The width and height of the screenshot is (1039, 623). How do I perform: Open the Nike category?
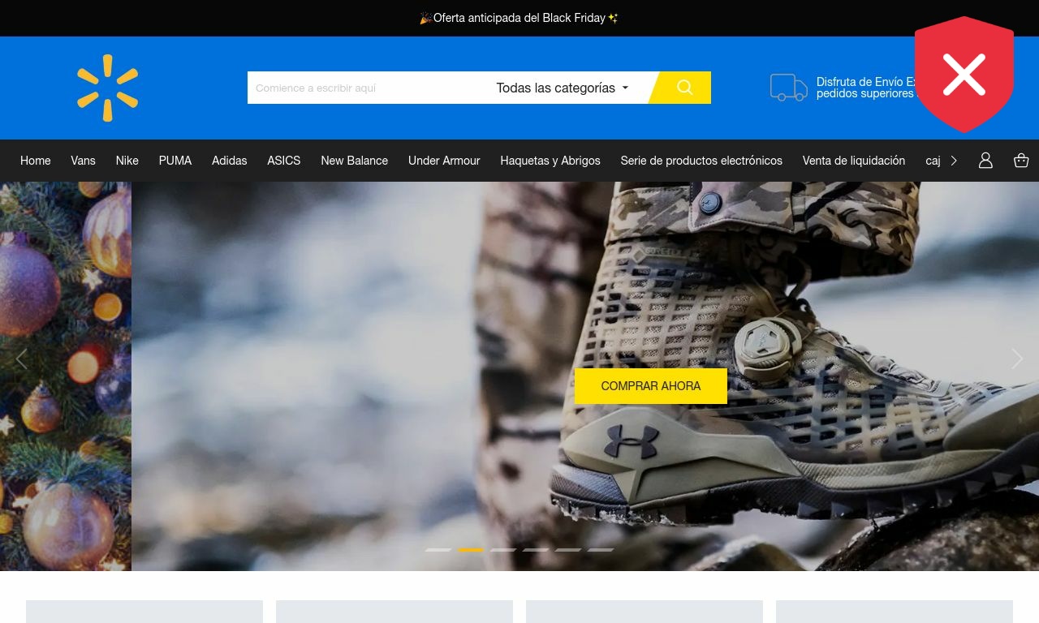[127, 161]
